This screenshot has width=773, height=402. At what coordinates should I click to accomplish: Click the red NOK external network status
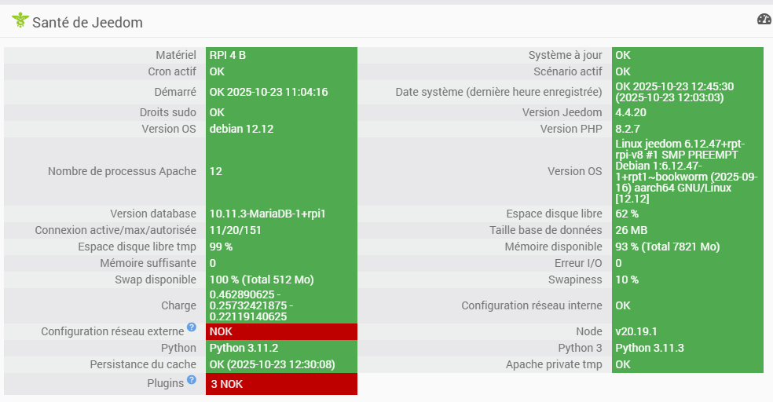pos(222,331)
